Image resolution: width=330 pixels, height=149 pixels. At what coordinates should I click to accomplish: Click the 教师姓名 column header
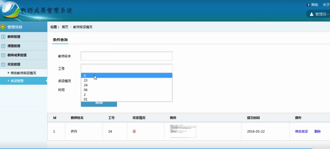coord(77,118)
